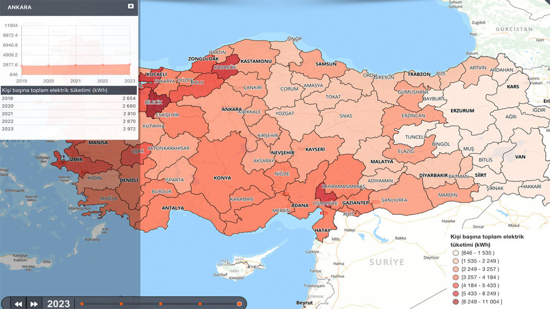The image size is (550, 309).
Task: Click the [3 257 - 4 184) legend circle
Action: tap(455, 277)
